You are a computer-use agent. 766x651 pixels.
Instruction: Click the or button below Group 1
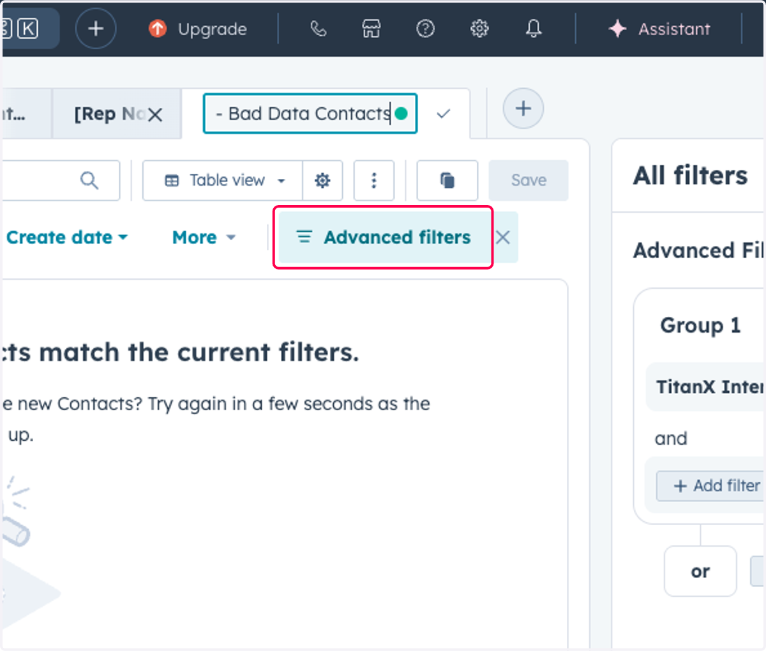700,571
